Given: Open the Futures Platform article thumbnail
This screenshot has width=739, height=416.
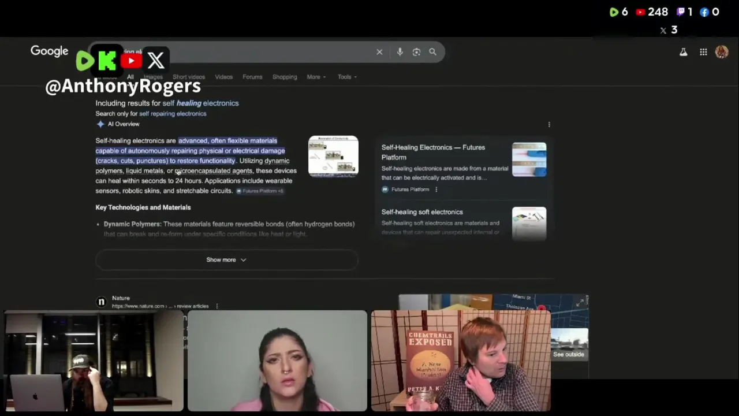Looking at the screenshot, I should click(x=529, y=159).
